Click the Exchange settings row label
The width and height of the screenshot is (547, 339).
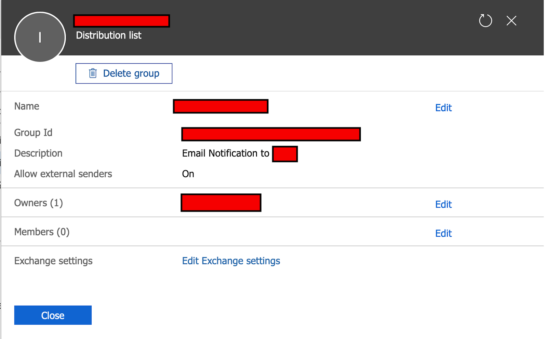[x=53, y=261]
